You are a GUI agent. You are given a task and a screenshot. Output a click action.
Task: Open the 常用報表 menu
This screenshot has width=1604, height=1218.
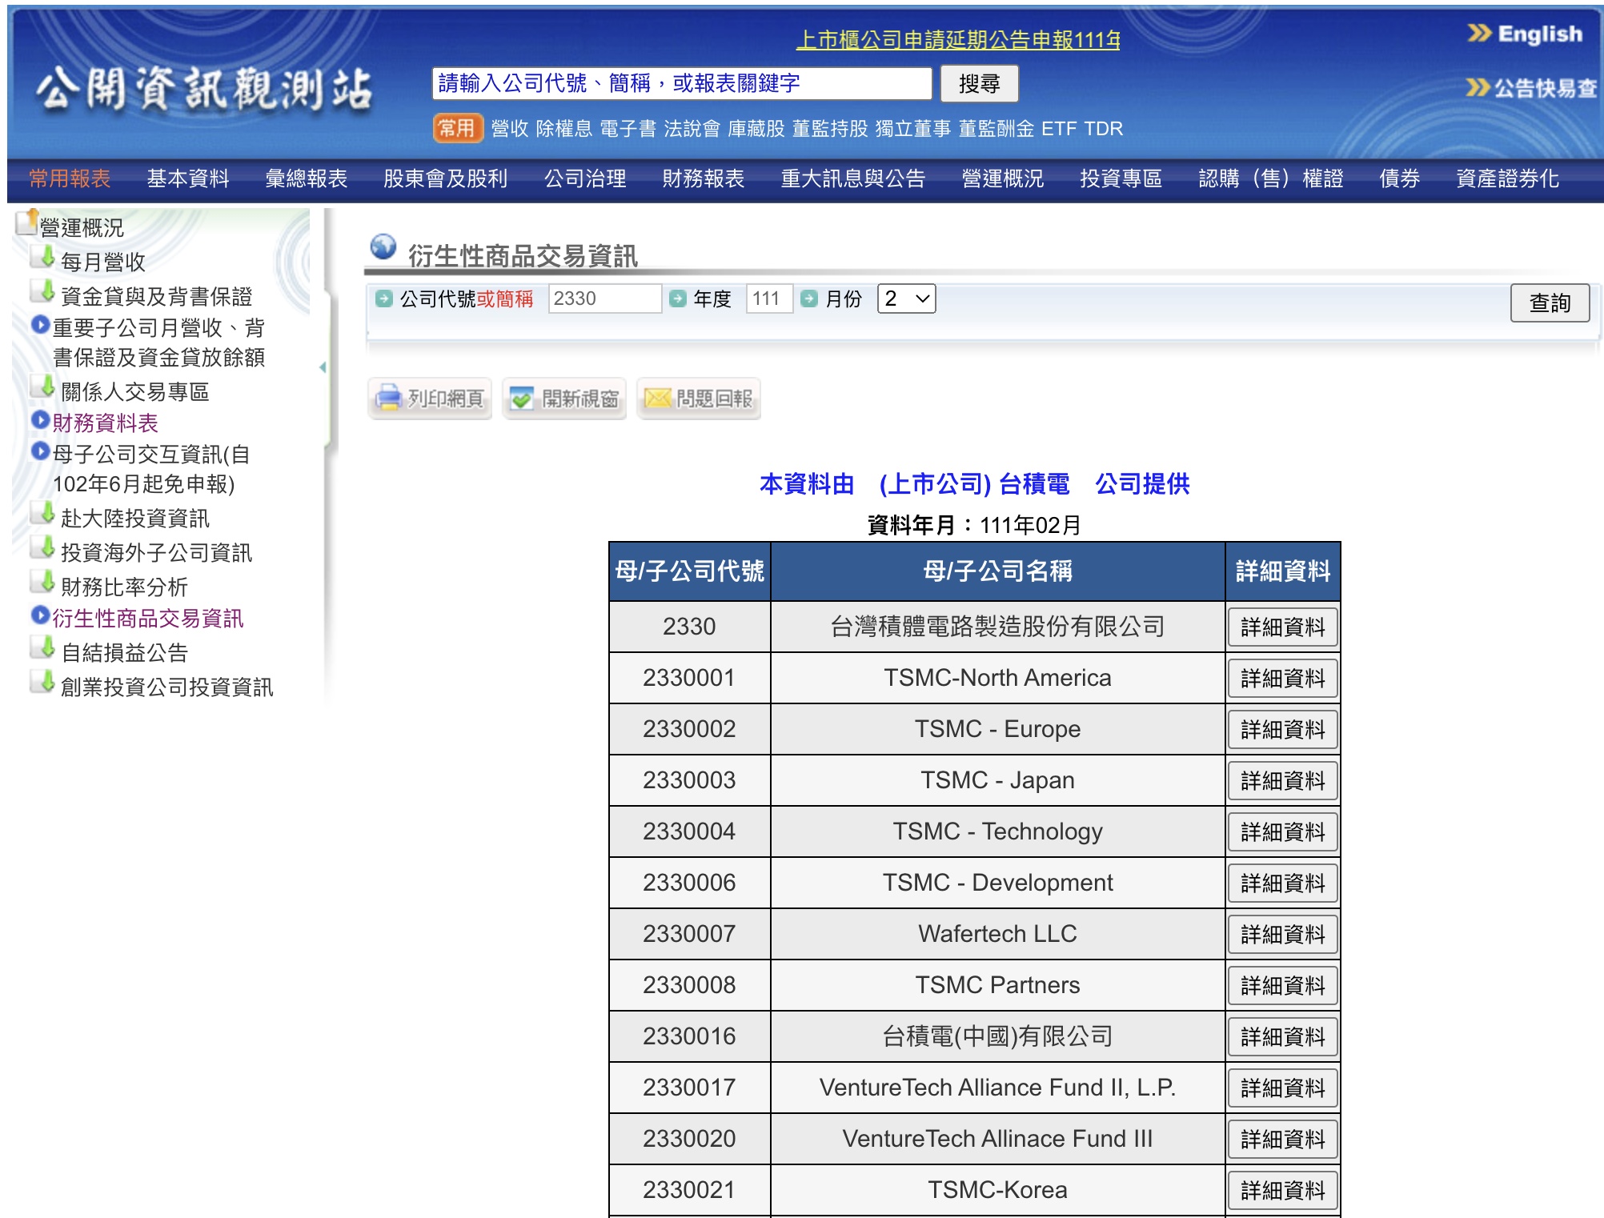coord(70,178)
